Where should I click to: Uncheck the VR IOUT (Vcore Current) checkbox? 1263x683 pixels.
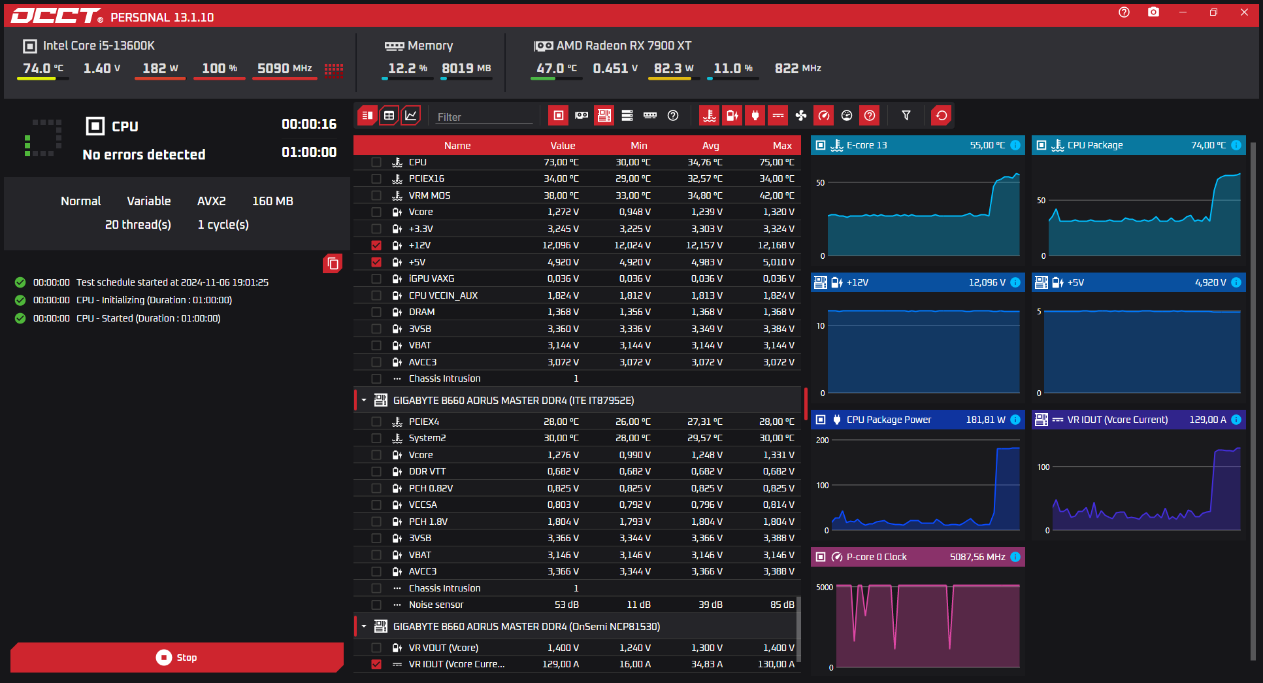376,664
